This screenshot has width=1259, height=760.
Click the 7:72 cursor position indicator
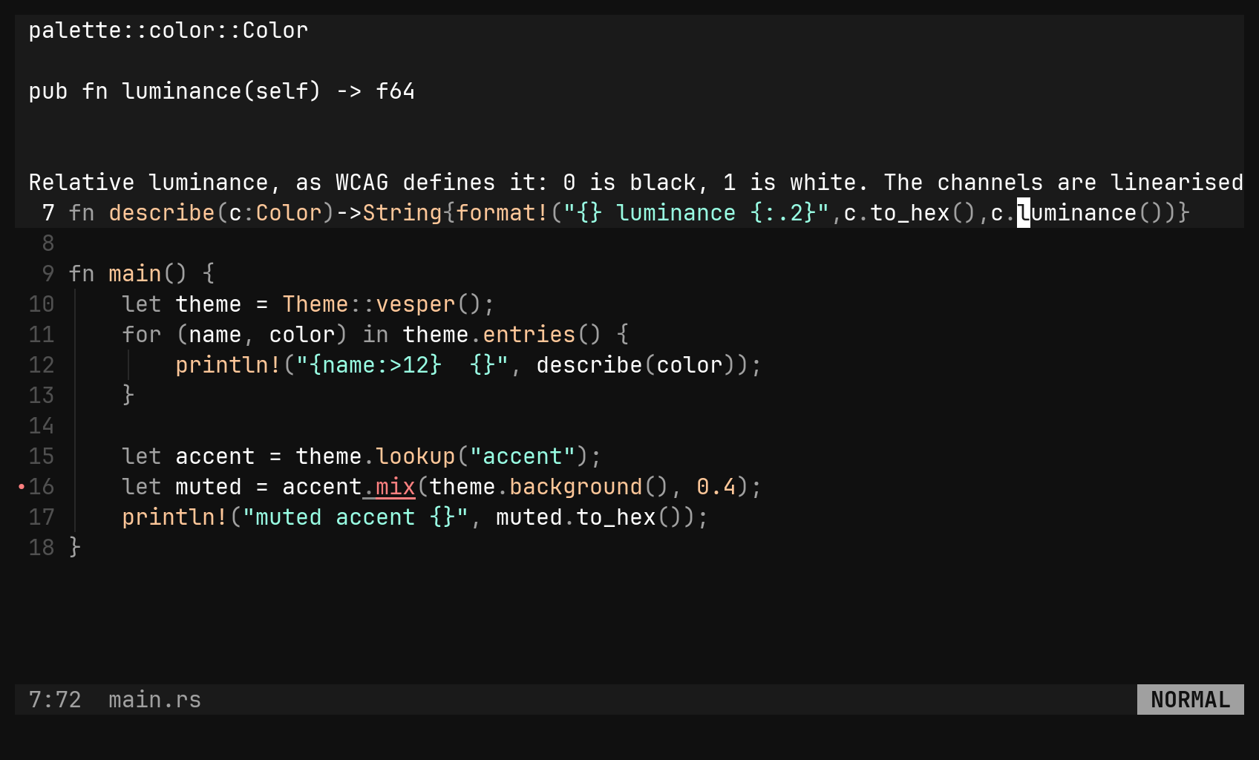pyautogui.click(x=55, y=700)
